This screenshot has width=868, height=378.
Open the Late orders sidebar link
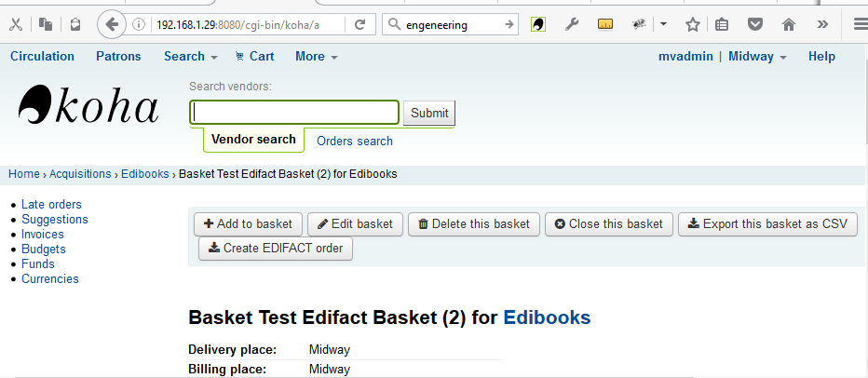[x=51, y=205]
